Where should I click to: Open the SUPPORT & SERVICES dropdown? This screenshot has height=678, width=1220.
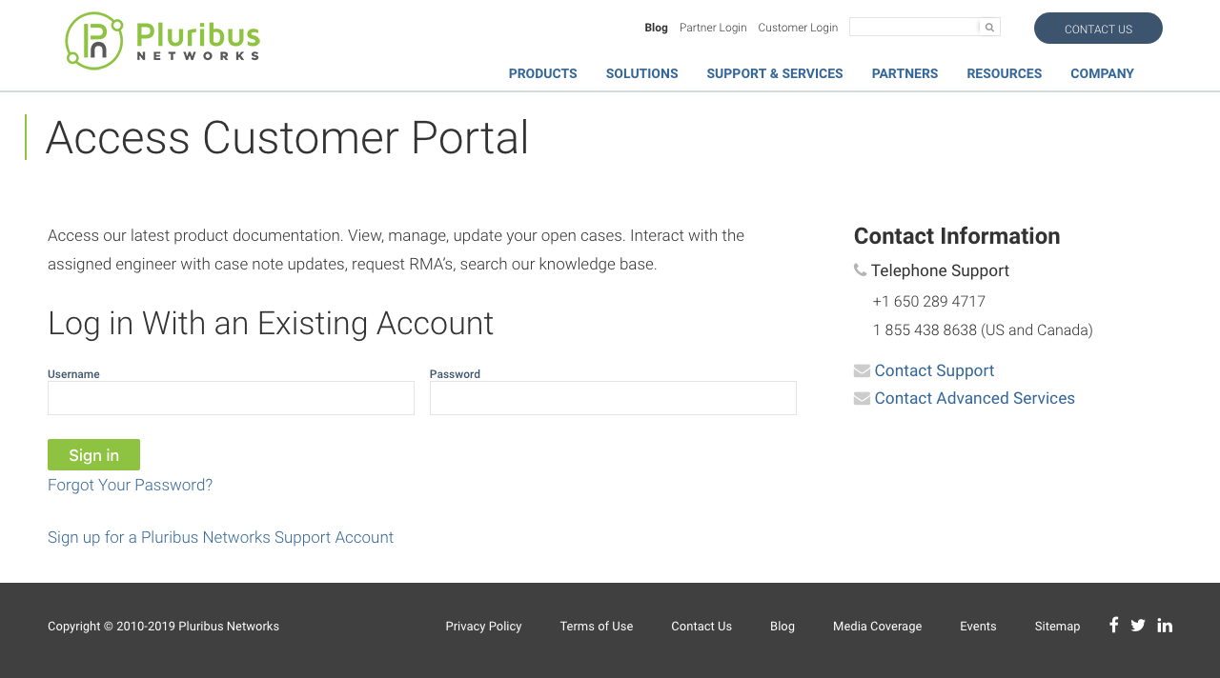pyautogui.click(x=774, y=73)
